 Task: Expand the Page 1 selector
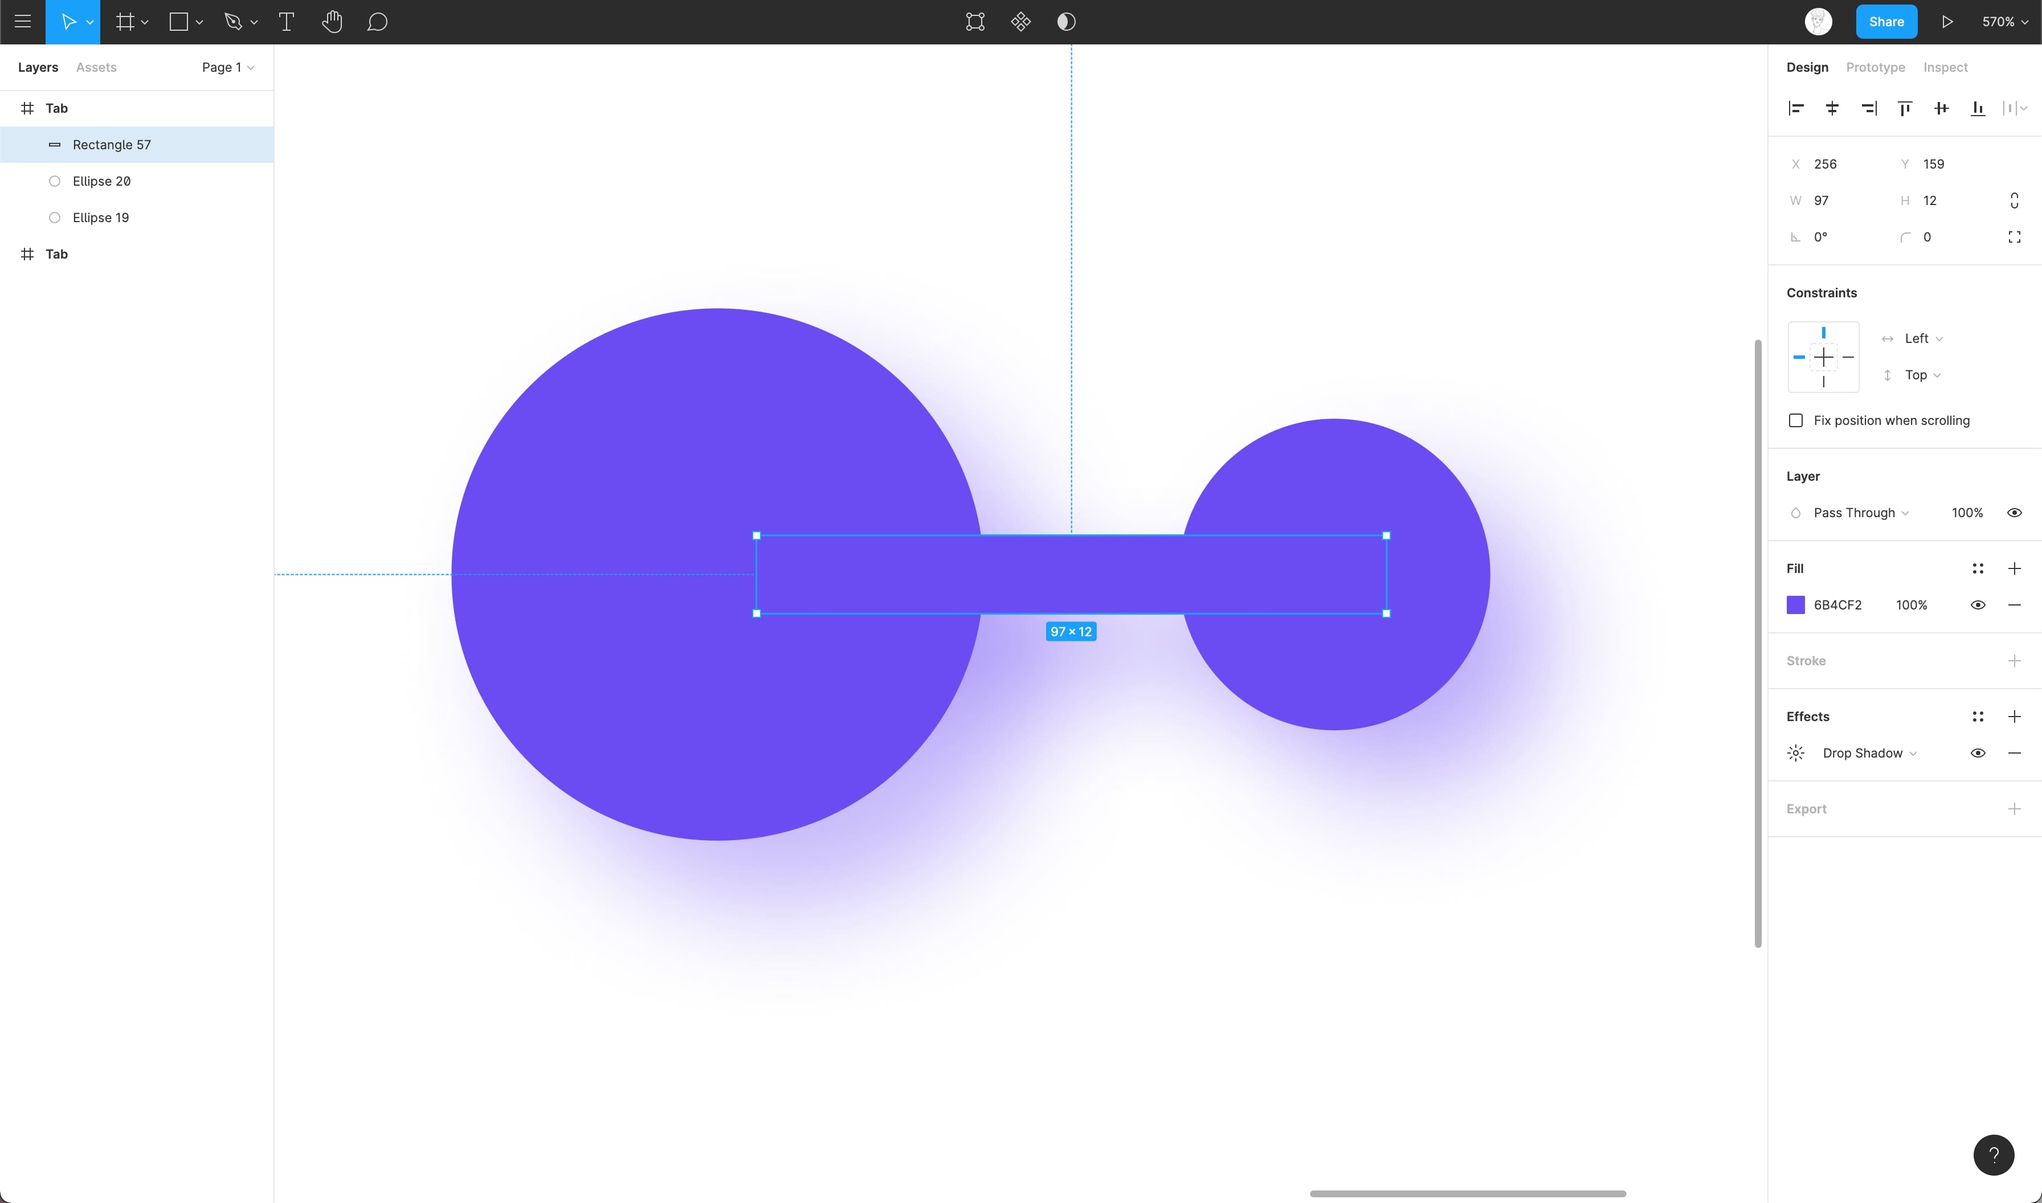(x=228, y=67)
